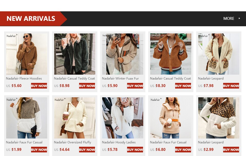Buy the Hoody Ladies item at $15.78

click(135, 150)
